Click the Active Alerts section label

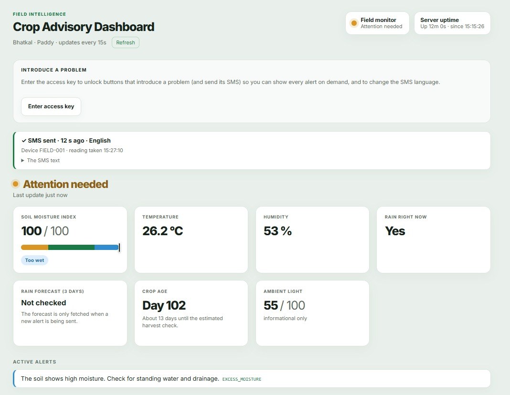(34, 362)
